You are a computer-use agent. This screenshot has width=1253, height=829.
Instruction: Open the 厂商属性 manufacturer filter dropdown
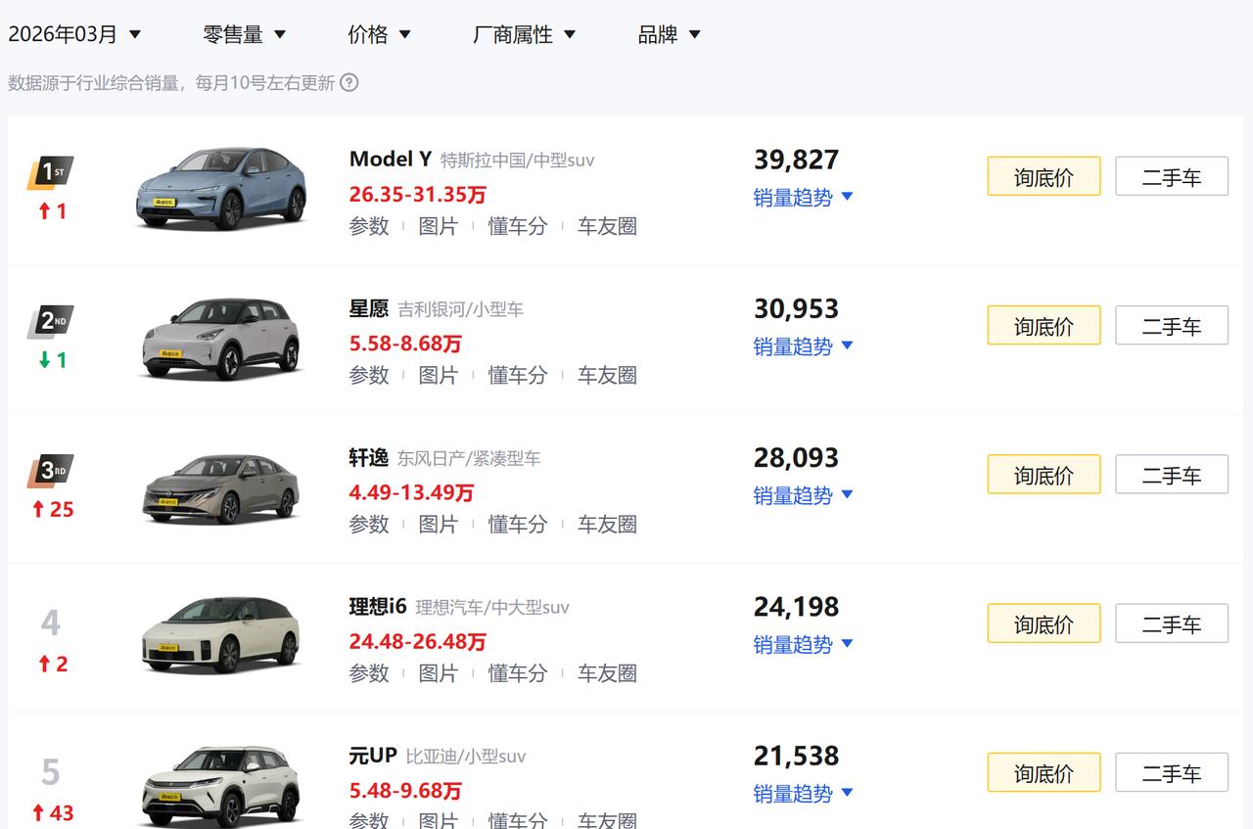526,32
